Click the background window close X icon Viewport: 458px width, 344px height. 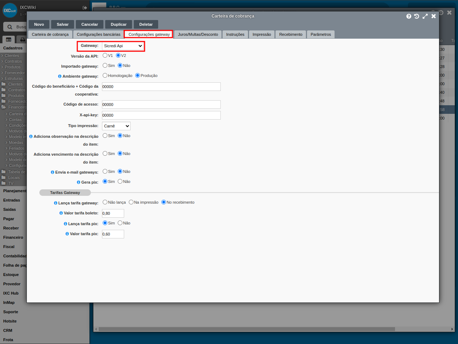point(449,13)
